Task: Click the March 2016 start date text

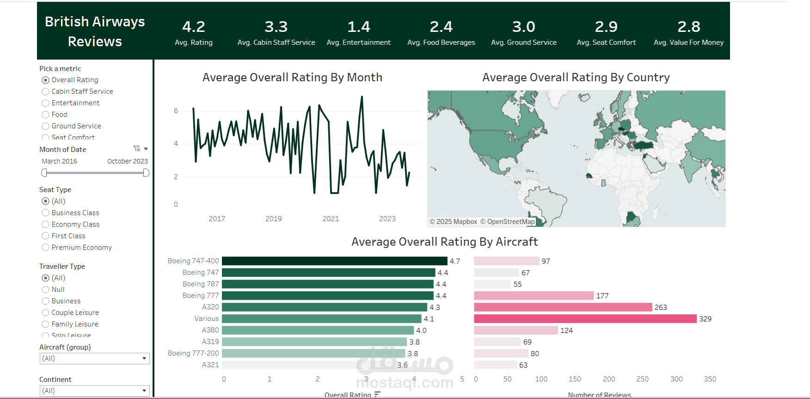Action: click(x=59, y=161)
